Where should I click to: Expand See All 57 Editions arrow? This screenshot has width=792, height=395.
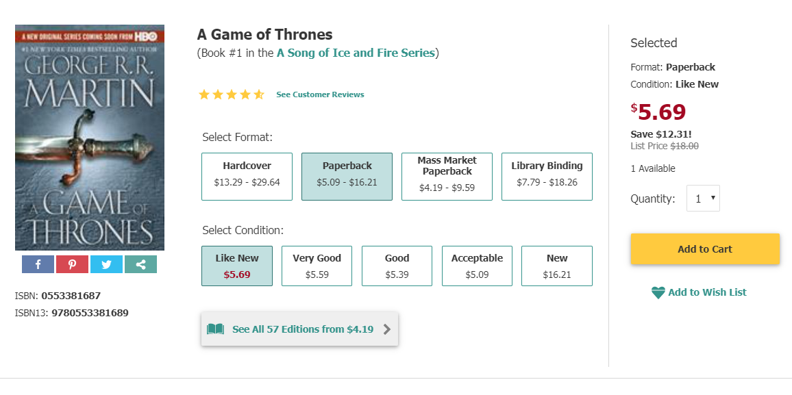(387, 329)
